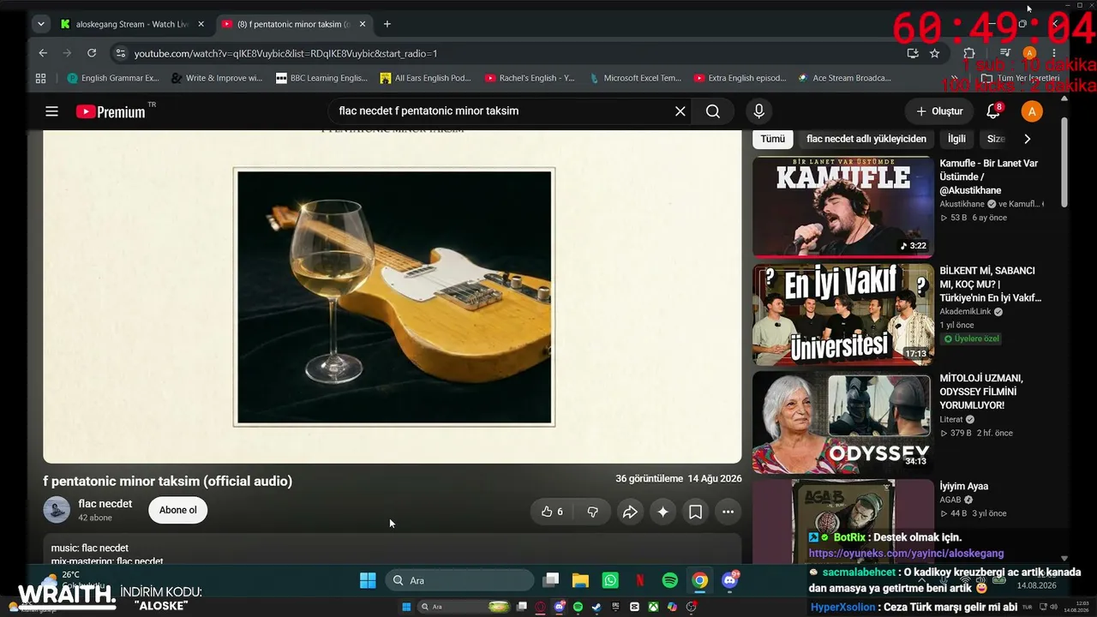1097x617 pixels.
Task: Open the Chrome apps grid shortcut
Action: 40,78
